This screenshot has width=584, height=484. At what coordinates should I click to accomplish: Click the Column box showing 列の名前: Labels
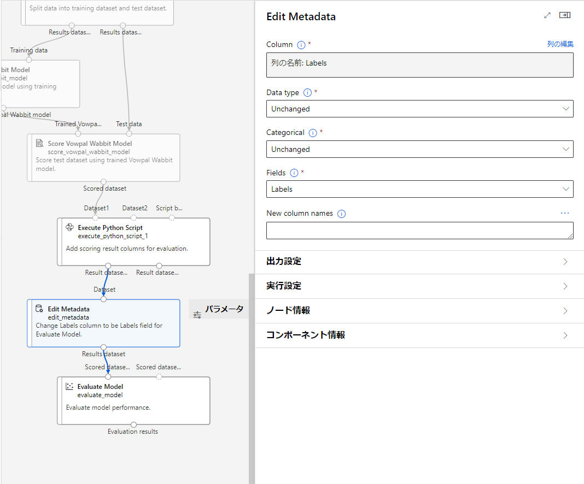pos(420,65)
